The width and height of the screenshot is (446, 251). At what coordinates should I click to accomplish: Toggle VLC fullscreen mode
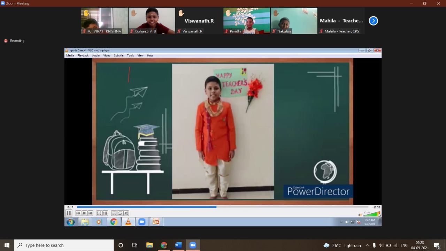point(99,213)
